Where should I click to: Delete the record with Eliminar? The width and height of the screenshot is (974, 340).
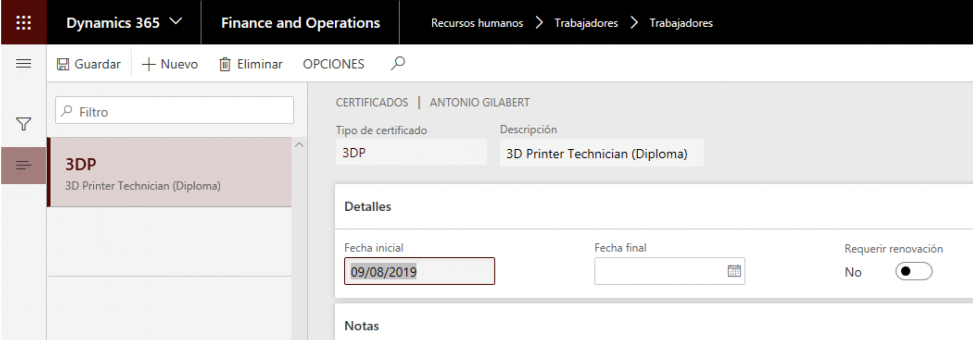[251, 64]
